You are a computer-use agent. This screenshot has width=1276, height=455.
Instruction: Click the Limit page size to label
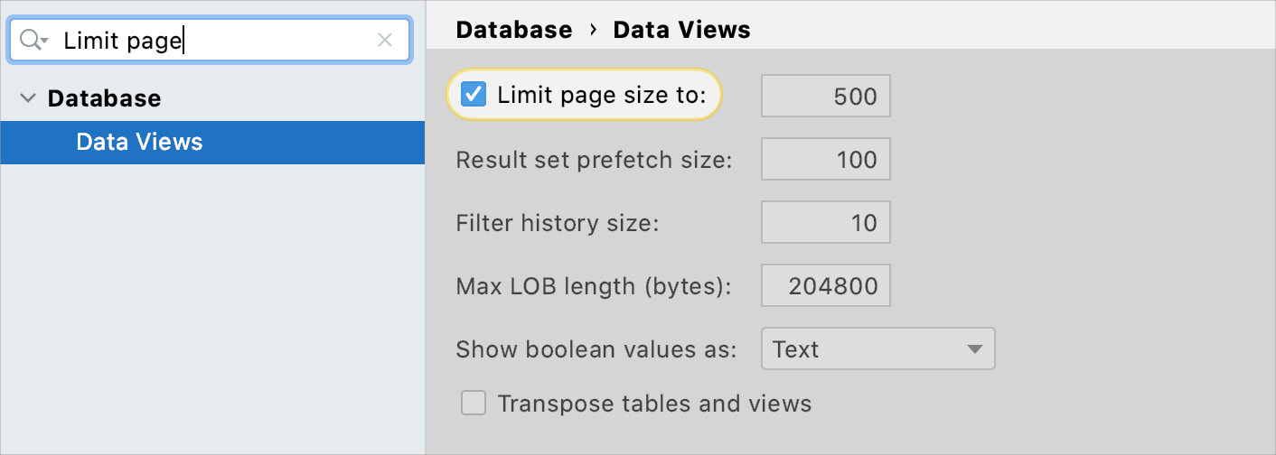coord(602,95)
